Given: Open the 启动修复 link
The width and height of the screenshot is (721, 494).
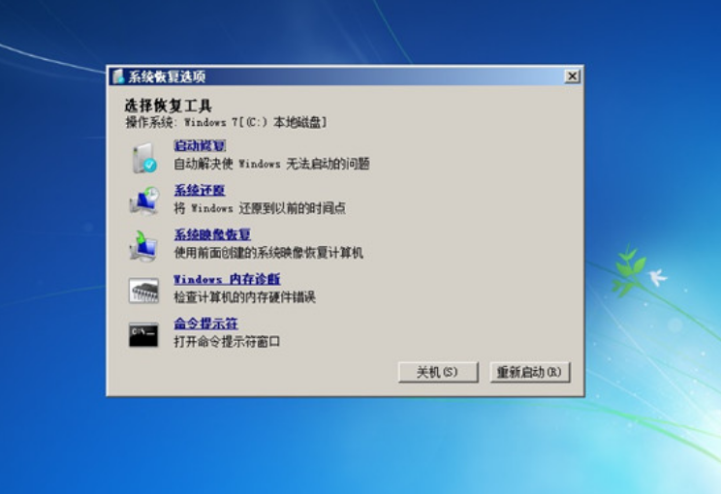Looking at the screenshot, I should click(x=200, y=145).
